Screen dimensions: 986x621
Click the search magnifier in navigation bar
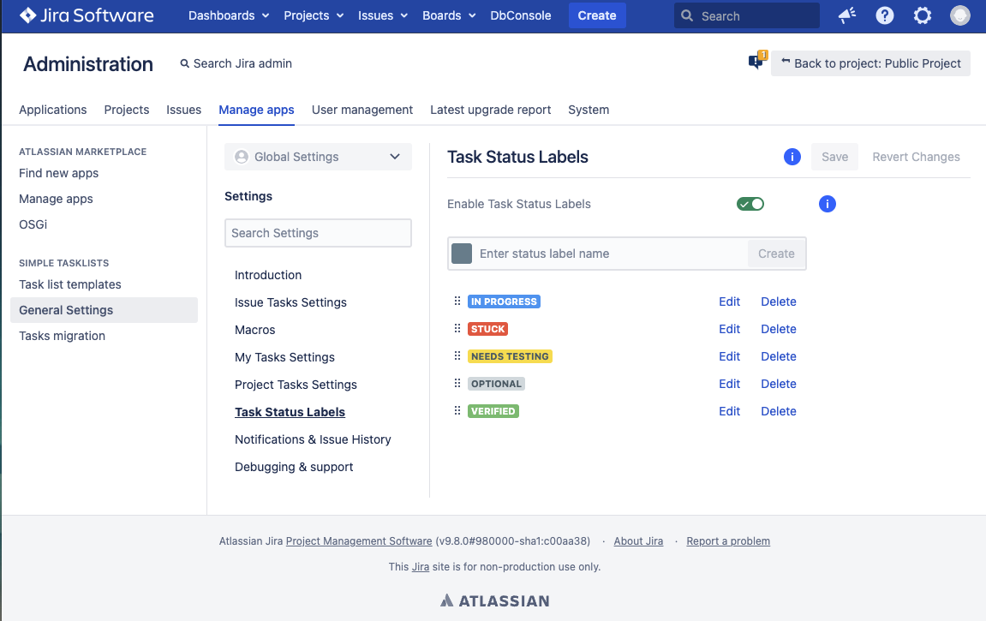686,15
